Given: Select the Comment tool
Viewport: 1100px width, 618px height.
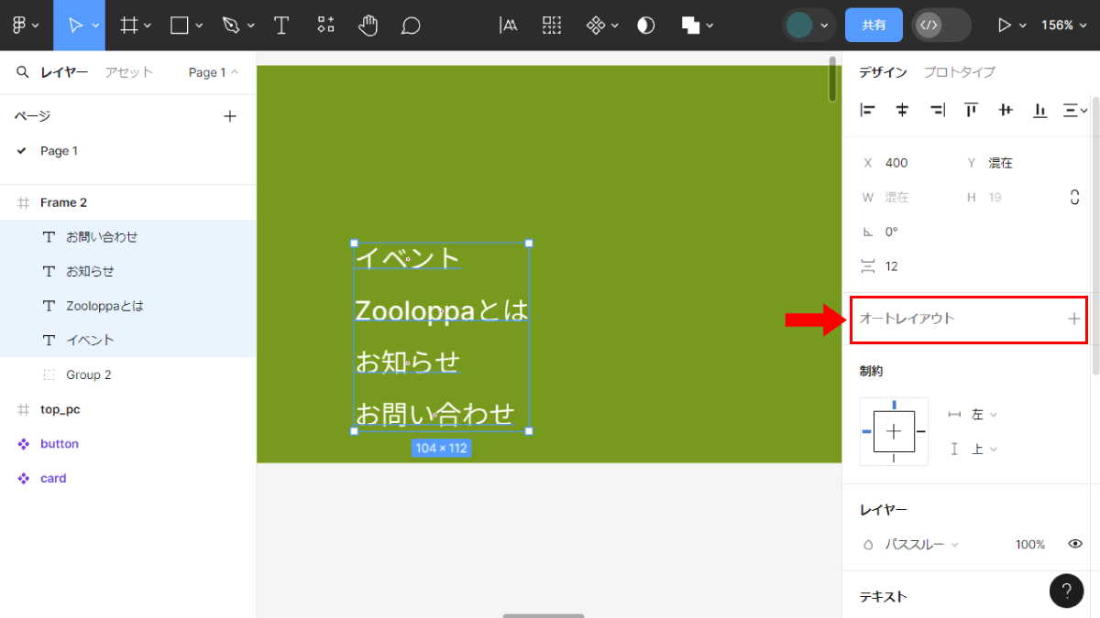Looking at the screenshot, I should (x=412, y=26).
